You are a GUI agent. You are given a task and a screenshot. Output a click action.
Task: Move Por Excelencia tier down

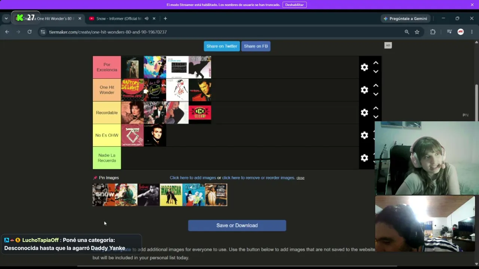pyautogui.click(x=376, y=71)
